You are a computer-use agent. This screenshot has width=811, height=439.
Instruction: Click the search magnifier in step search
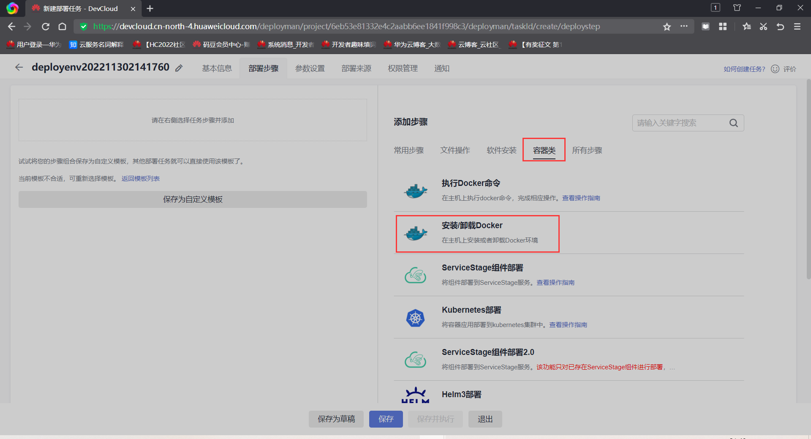(x=734, y=123)
